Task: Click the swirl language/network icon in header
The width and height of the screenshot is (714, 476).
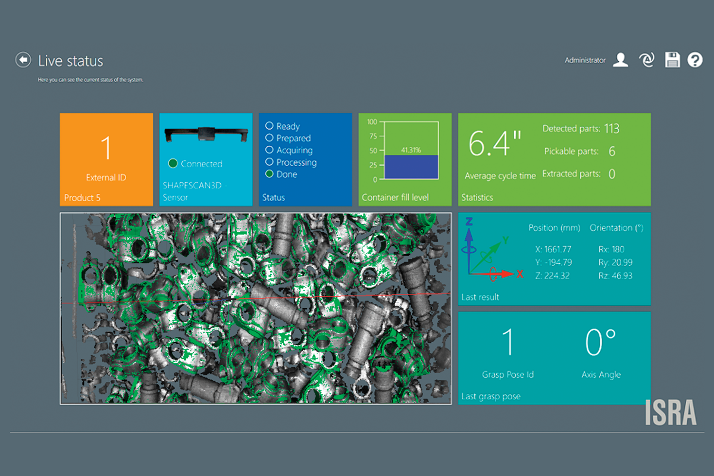Action: 647,59
